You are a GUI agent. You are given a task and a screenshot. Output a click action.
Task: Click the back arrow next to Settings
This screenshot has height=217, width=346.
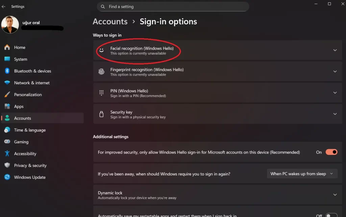coord(3,7)
